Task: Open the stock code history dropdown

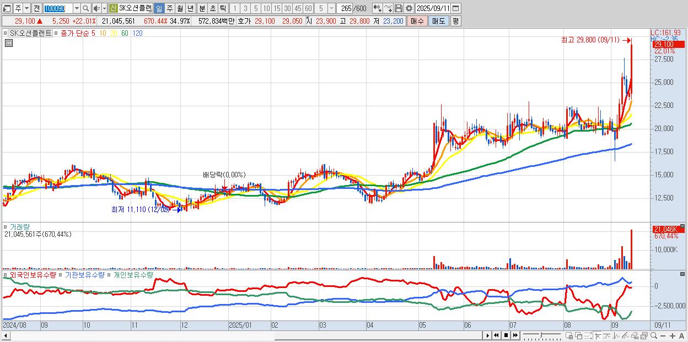Action: [x=77, y=8]
